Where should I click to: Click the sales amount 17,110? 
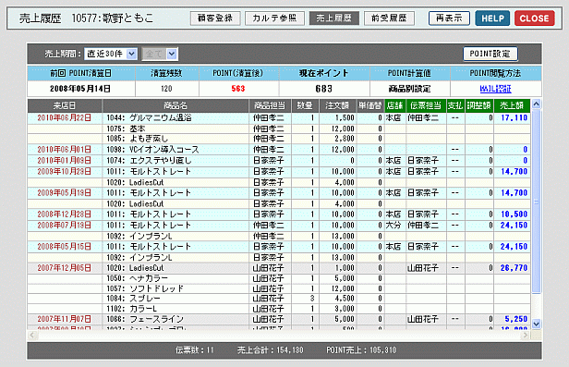click(x=514, y=117)
